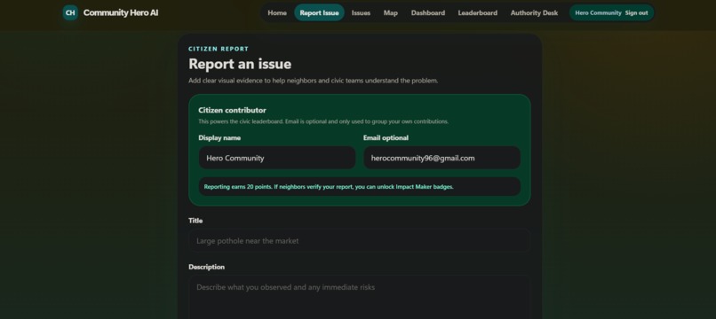This screenshot has width=716, height=319.
Task: Sign out of the account
Action: 637,12
